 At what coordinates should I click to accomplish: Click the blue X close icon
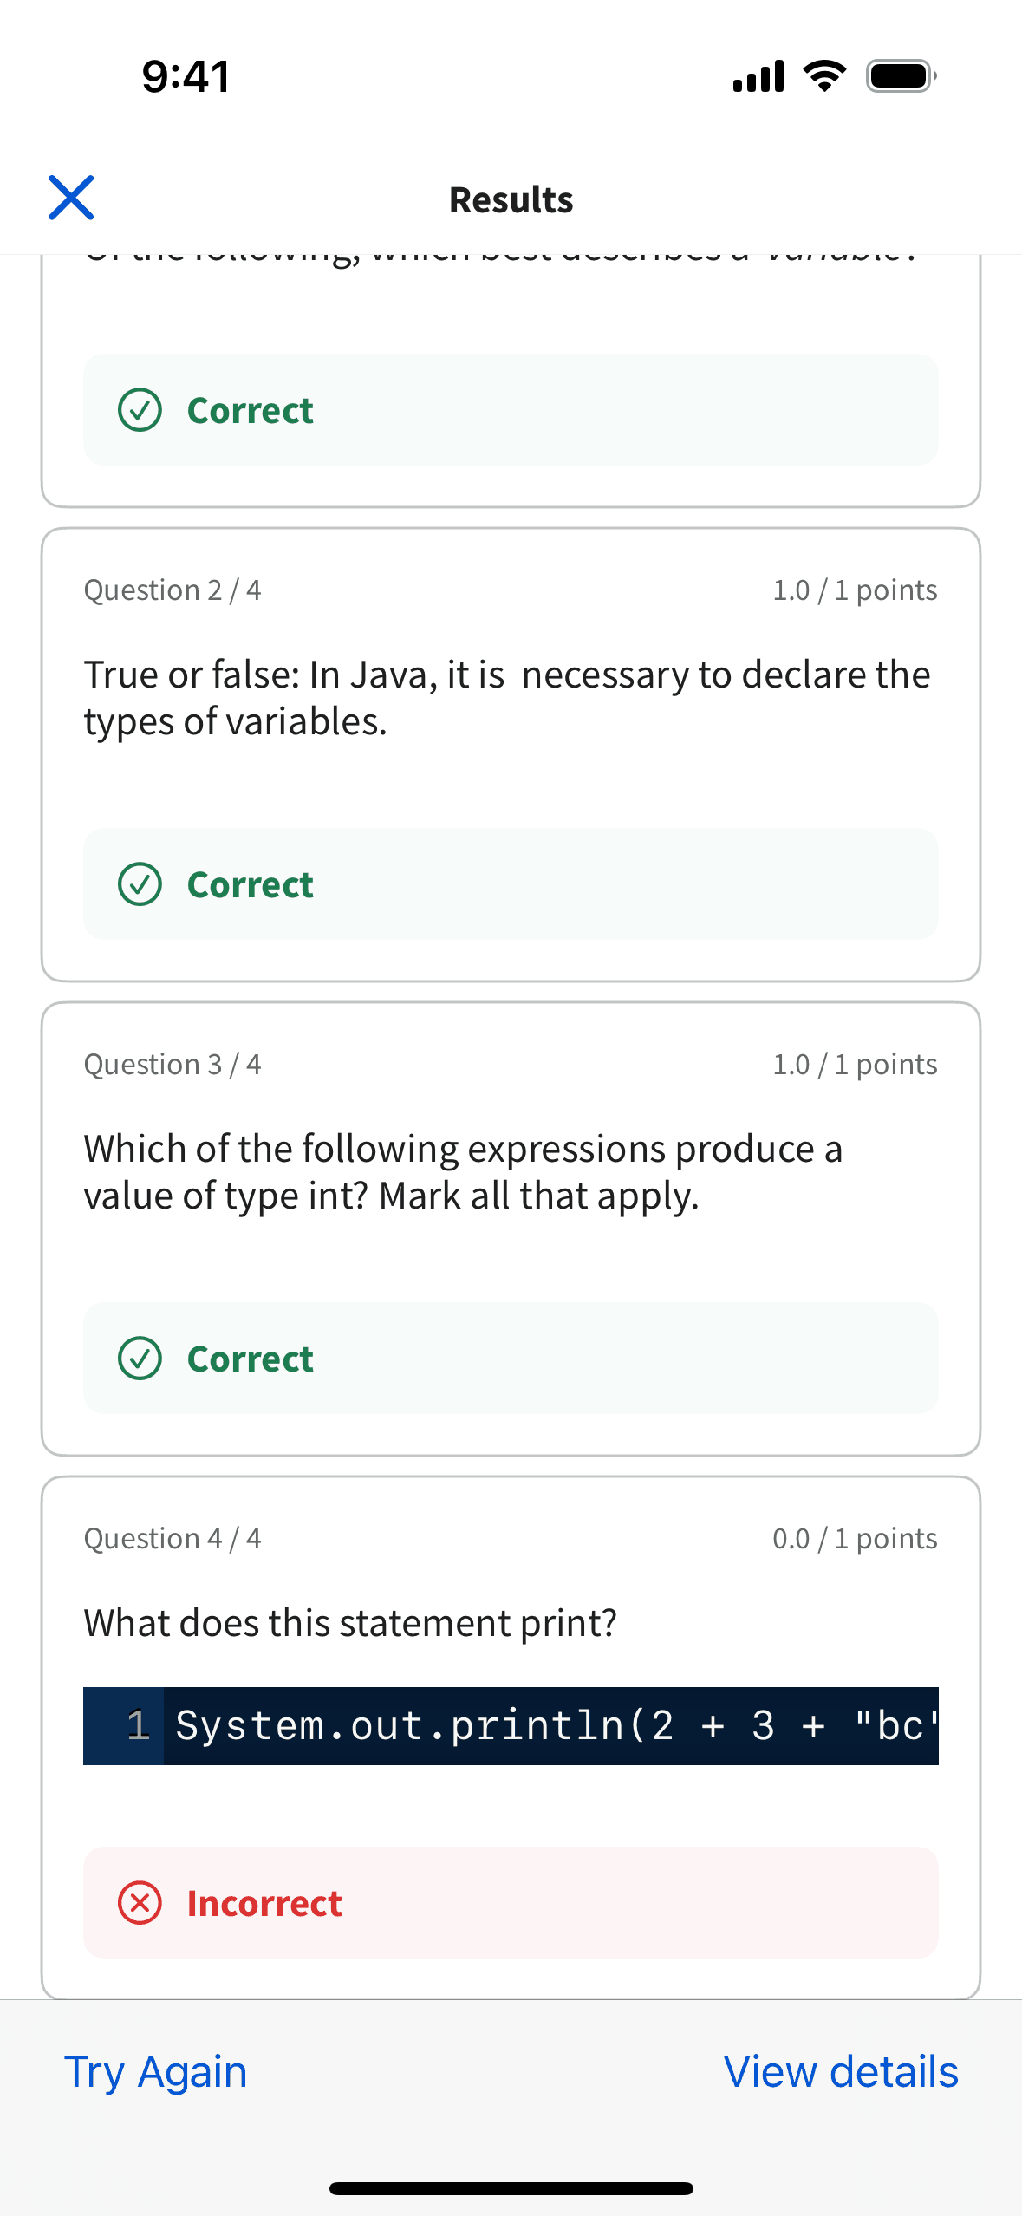[x=72, y=198]
